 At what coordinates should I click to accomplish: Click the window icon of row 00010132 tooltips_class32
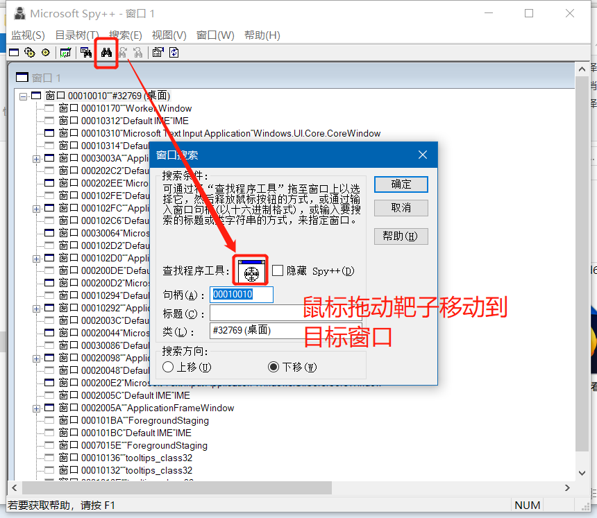pyautogui.click(x=49, y=470)
